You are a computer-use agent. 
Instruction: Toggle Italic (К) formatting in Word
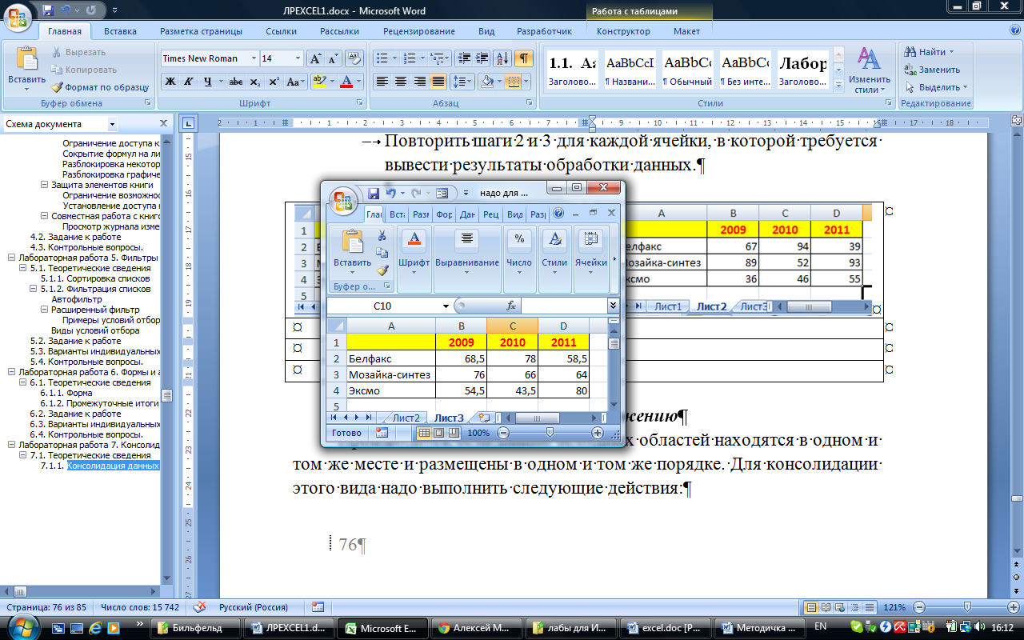(x=189, y=82)
